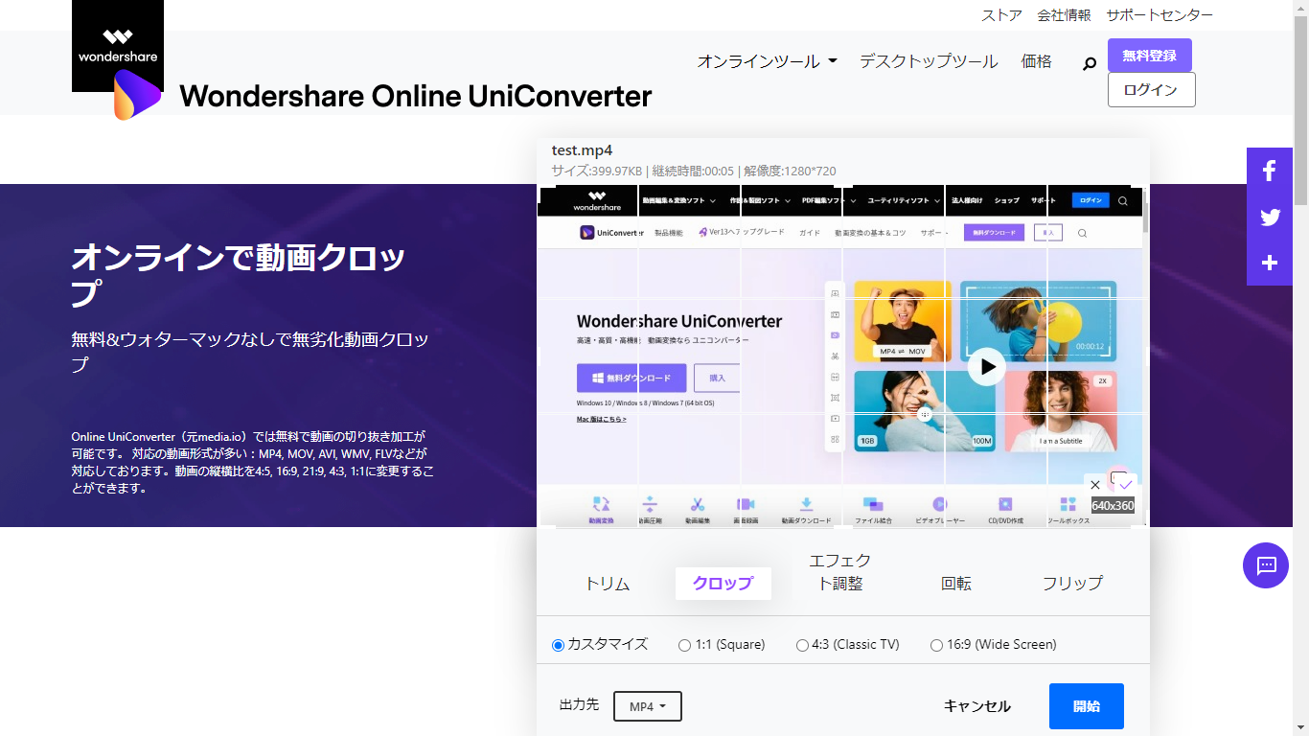The height and width of the screenshot is (736, 1309).
Task: Click the Wondershare logo
Action: point(118,46)
